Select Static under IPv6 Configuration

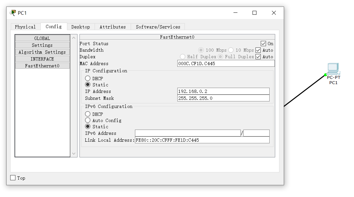88,126
